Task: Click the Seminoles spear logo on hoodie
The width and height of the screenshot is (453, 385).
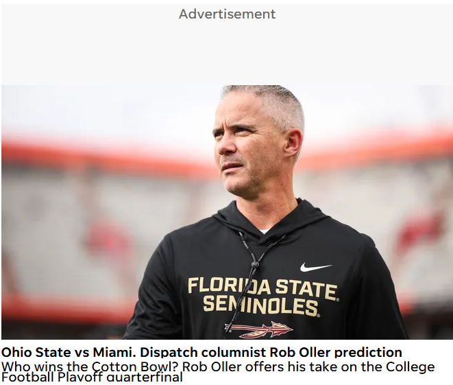Action: click(x=259, y=329)
